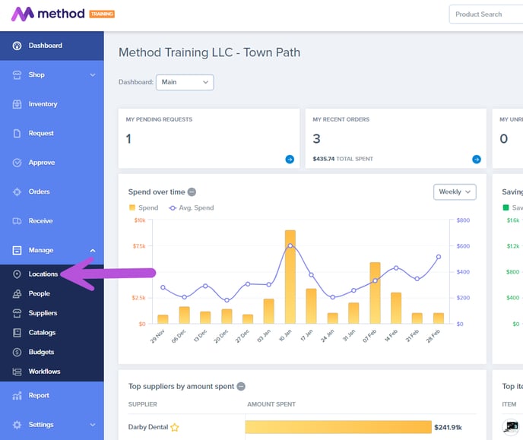Screen dimensions: 523x440
Task: Click the Darby Dental supplier name
Action: point(148,427)
